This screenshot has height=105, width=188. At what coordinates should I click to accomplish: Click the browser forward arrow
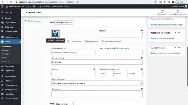click(7, 2)
